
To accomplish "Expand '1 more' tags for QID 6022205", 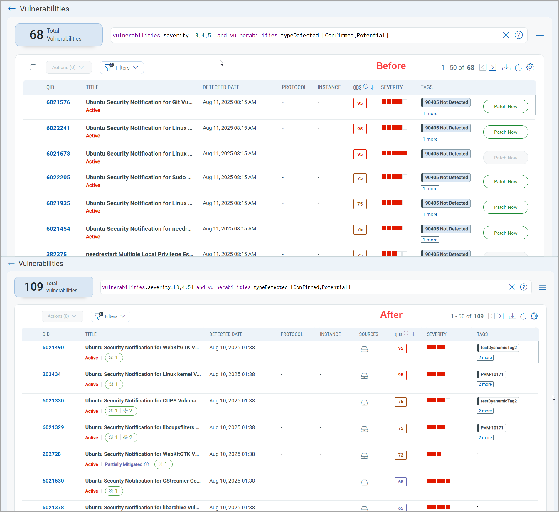I will pos(430,188).
